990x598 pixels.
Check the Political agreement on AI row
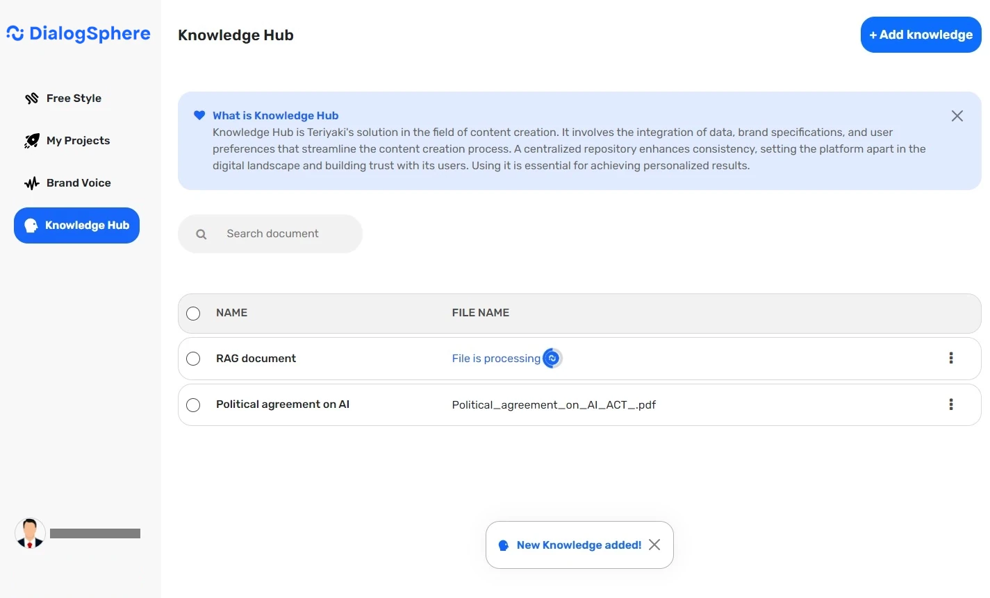click(193, 404)
